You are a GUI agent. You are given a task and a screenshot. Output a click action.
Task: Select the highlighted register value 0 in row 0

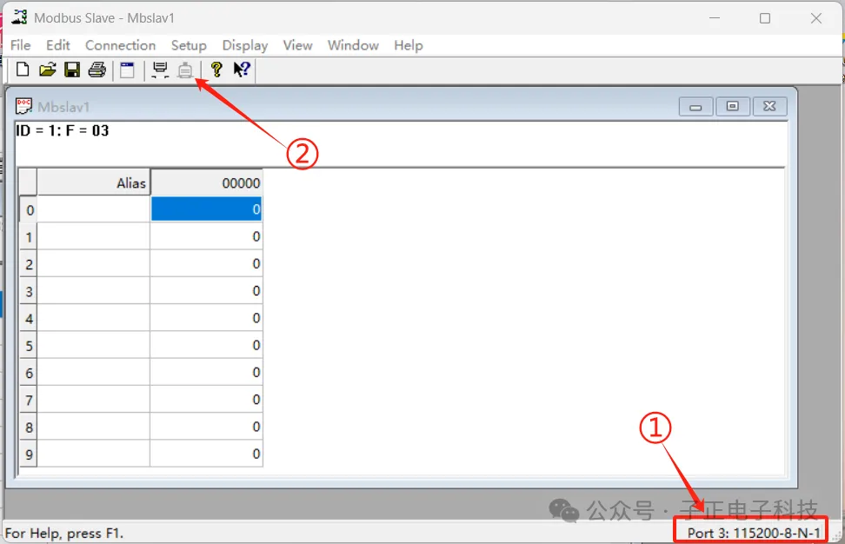[x=206, y=209]
